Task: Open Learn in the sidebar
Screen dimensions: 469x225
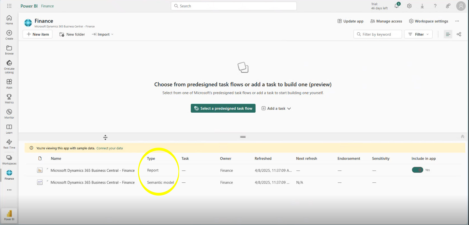Action: (9, 129)
